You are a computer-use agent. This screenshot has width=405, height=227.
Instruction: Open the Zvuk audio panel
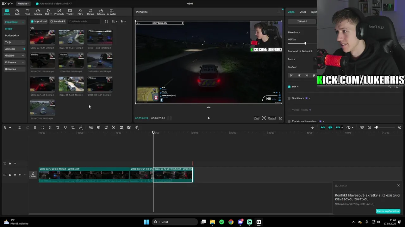17,12
